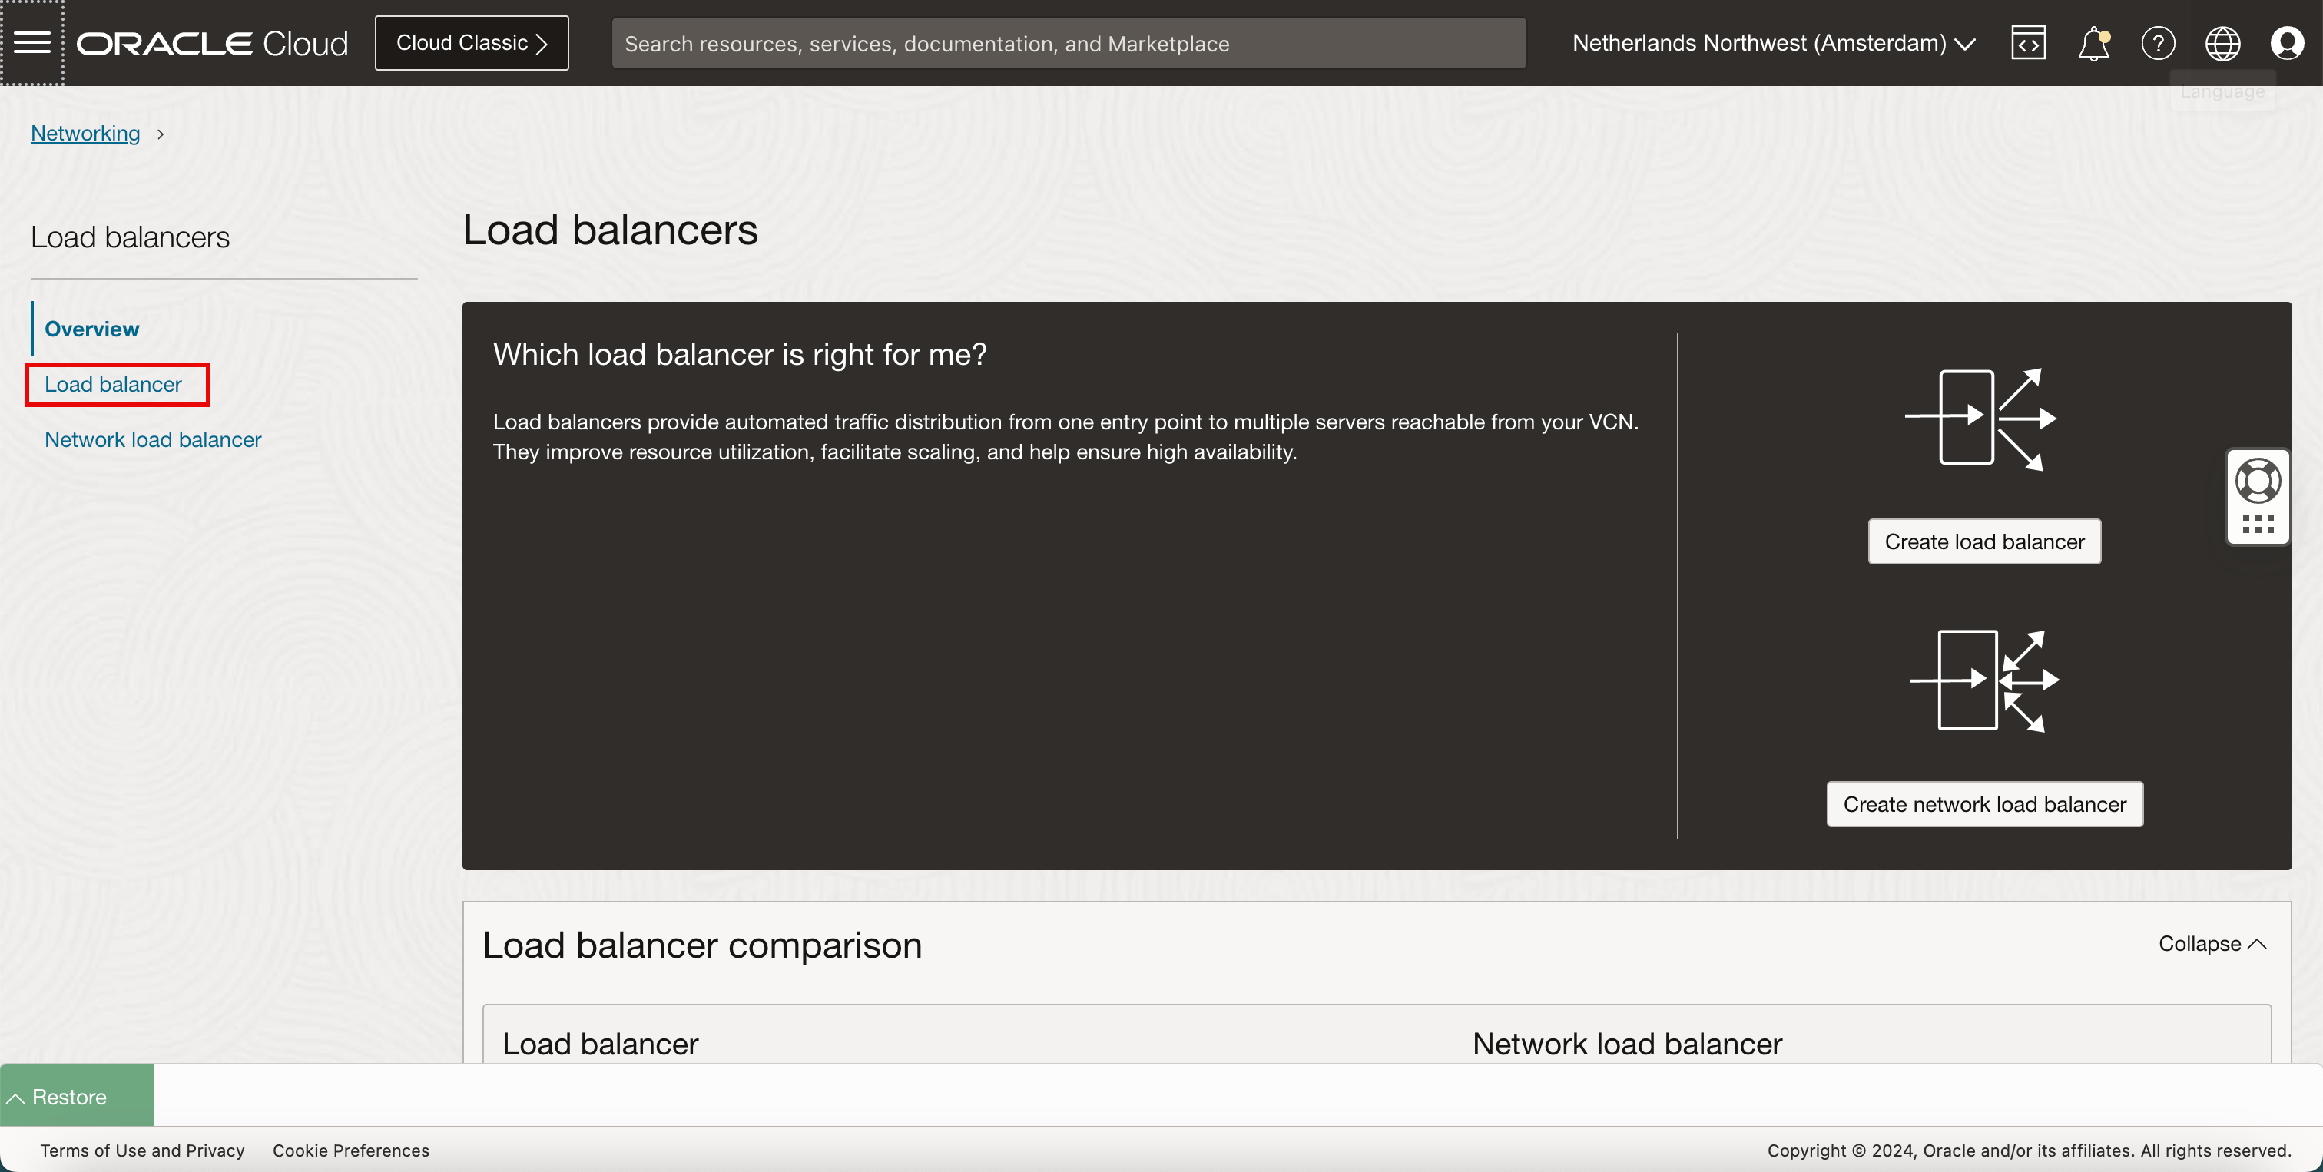Click the network load balancer diagram icon
The width and height of the screenshot is (2323, 1172).
(1984, 680)
